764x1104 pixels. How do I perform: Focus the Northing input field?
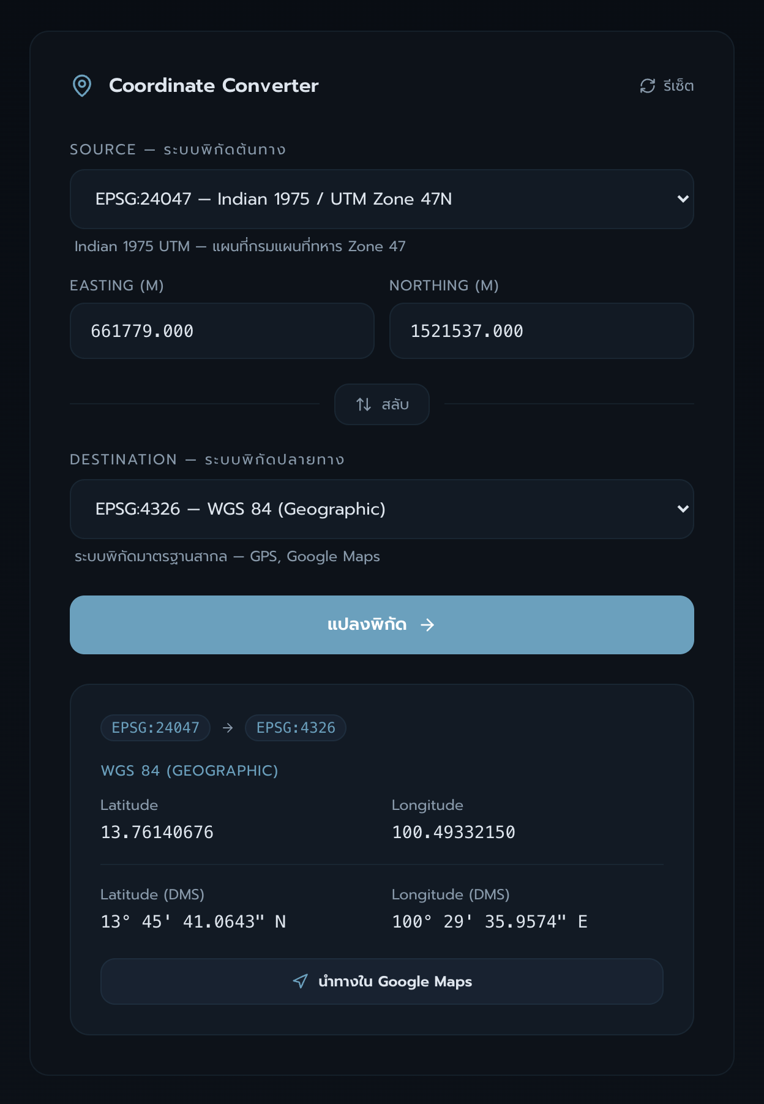pos(541,331)
